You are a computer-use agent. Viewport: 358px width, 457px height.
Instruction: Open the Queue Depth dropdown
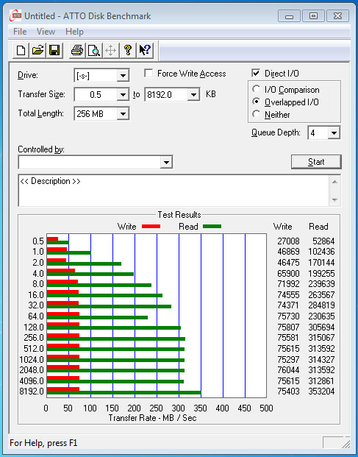tap(334, 133)
